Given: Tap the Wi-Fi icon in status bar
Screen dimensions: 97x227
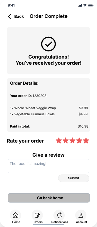Looking at the screenshot, I should point(85,5).
